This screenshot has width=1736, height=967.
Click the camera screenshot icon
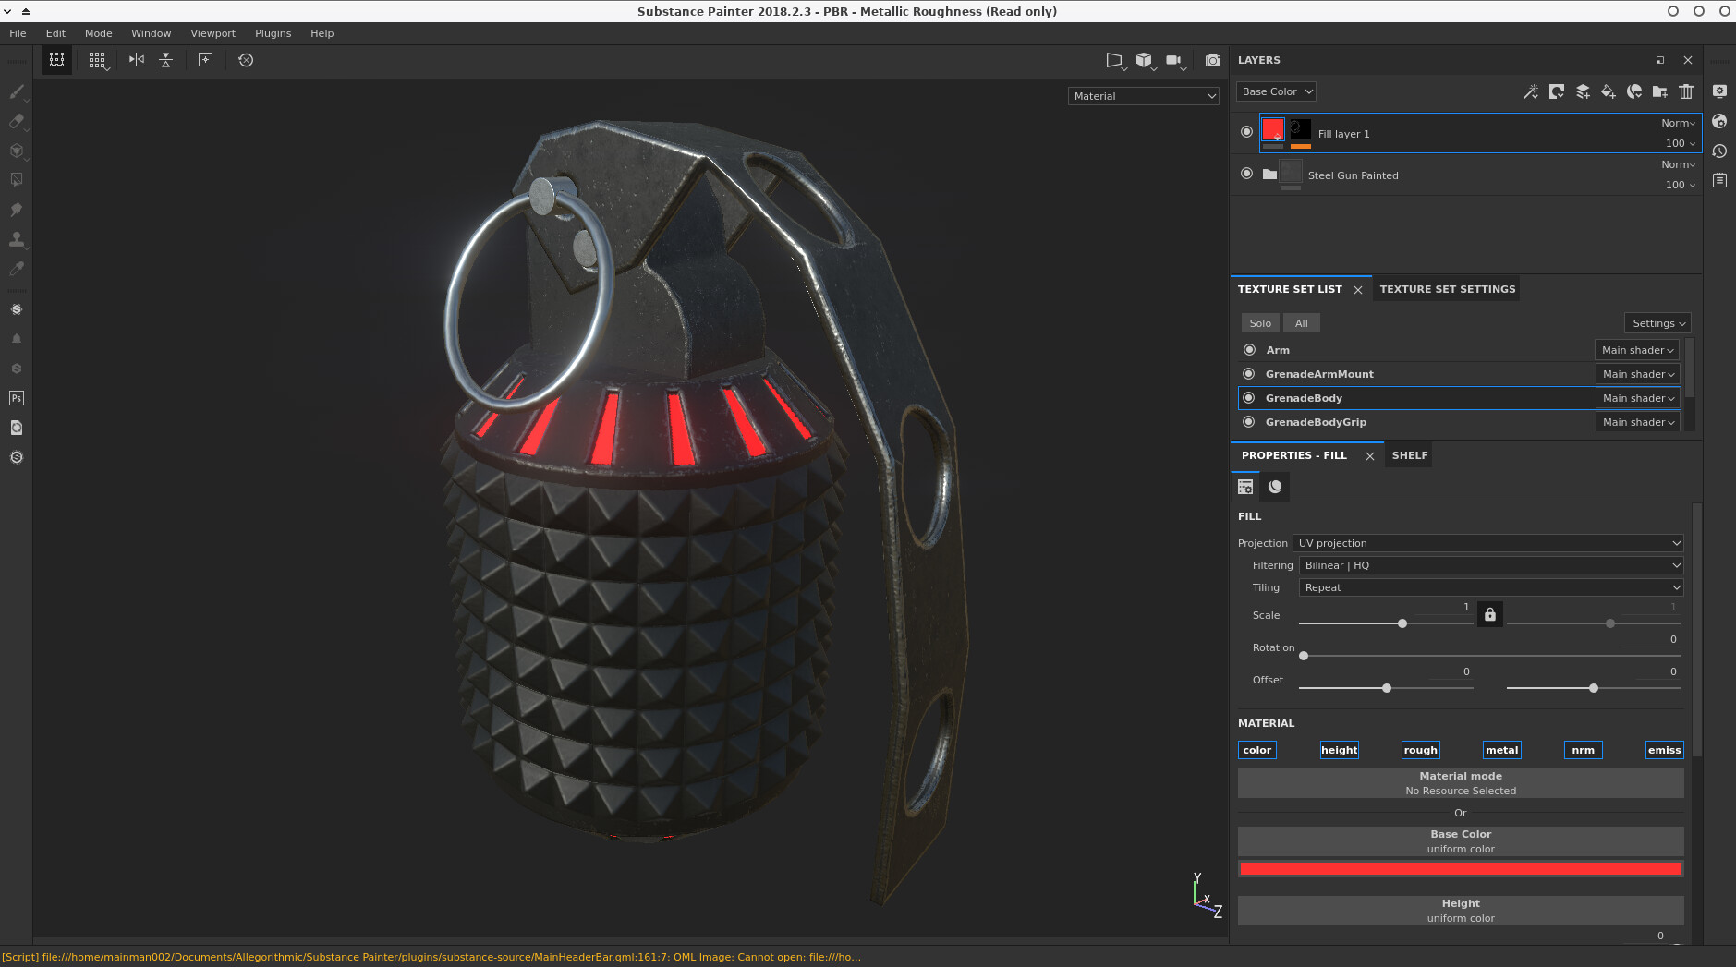[x=1212, y=60]
